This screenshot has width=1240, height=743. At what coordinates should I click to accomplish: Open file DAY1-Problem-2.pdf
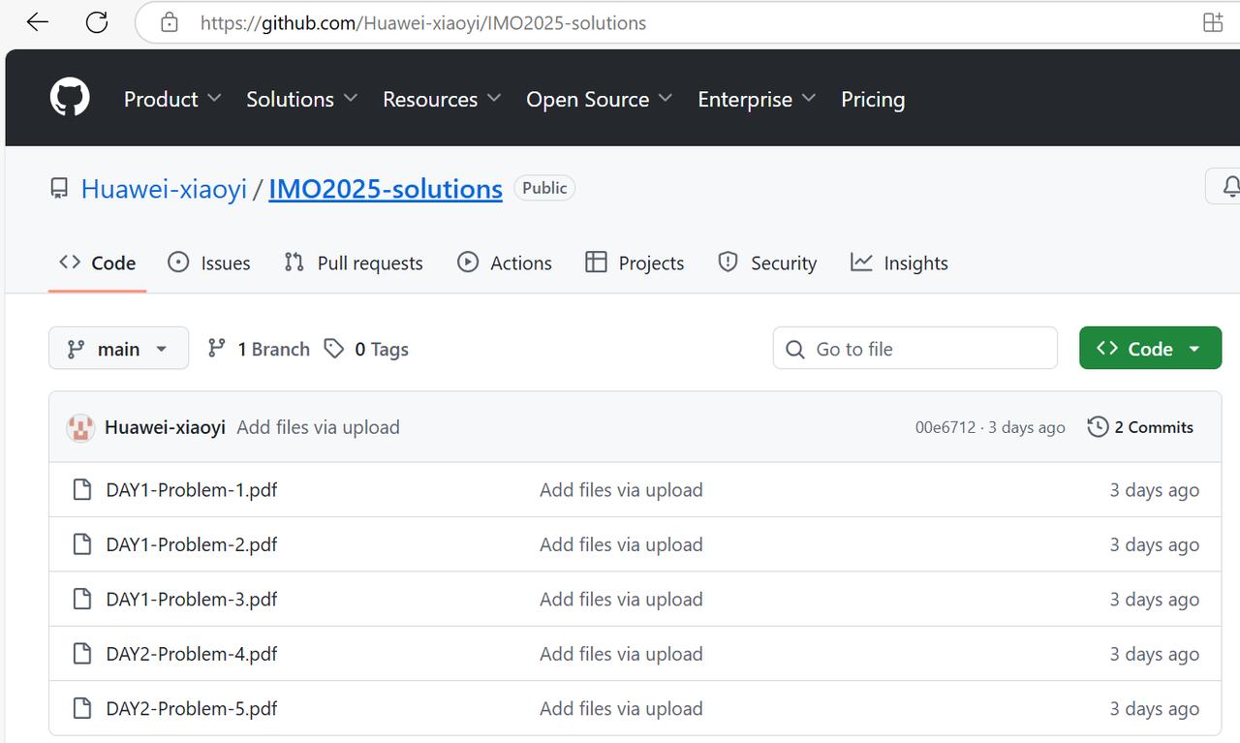[192, 544]
